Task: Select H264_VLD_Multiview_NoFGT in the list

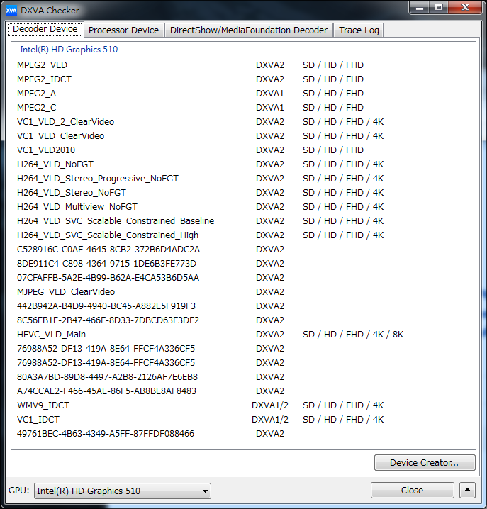Action: (x=77, y=207)
